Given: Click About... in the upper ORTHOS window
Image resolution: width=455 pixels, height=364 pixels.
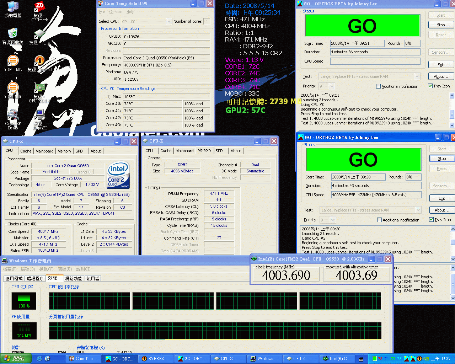Looking at the screenshot, I should (441, 76).
